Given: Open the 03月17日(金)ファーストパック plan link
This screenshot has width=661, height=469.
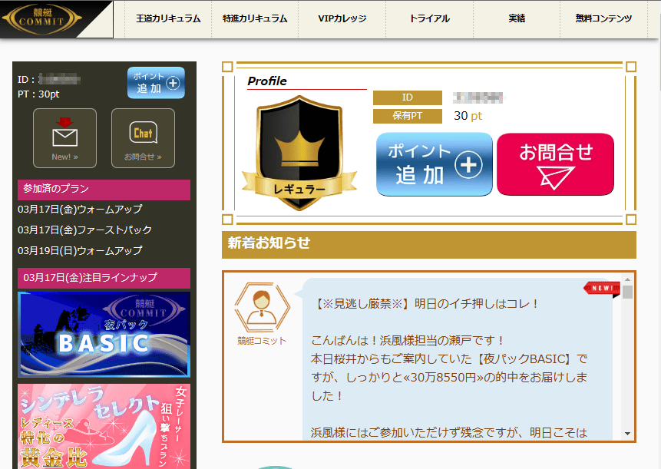Looking at the screenshot, I should 85,230.
